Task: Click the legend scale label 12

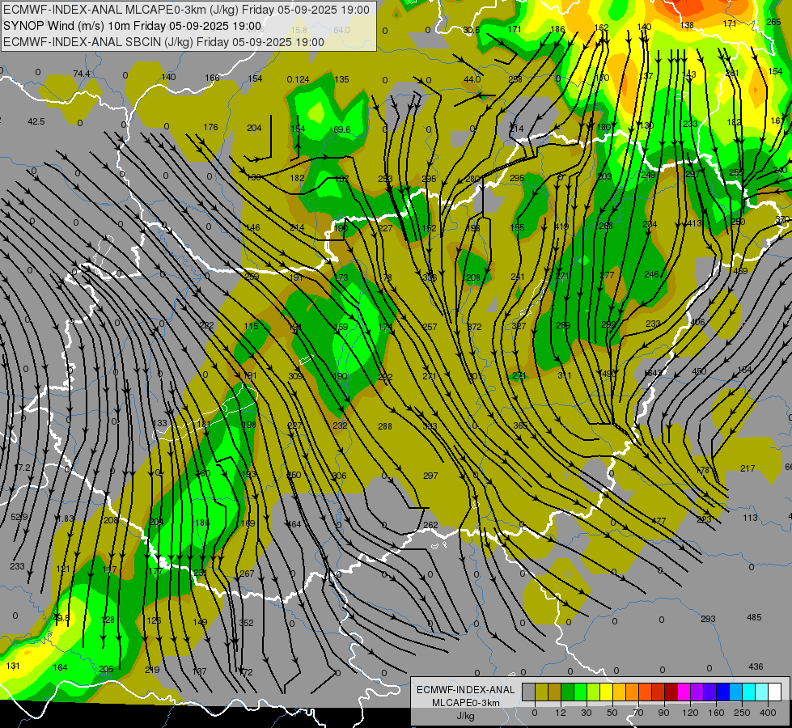Action: tap(561, 713)
